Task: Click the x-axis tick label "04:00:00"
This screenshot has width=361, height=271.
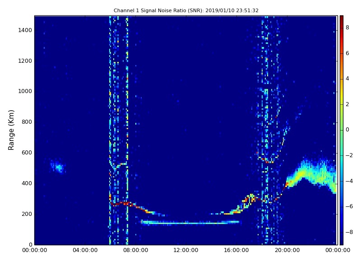Action: (85, 250)
